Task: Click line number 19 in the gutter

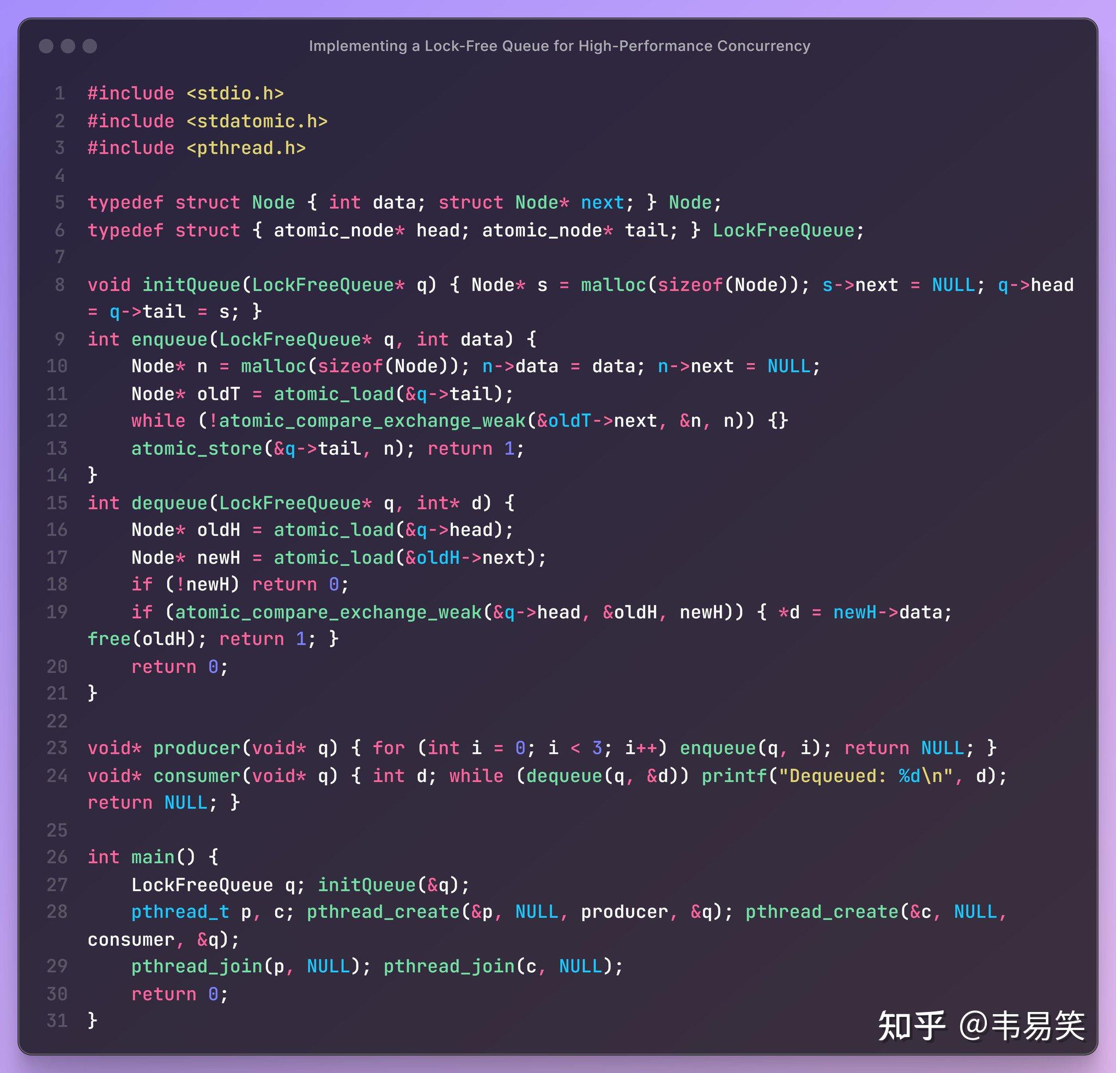Action: [x=57, y=612]
